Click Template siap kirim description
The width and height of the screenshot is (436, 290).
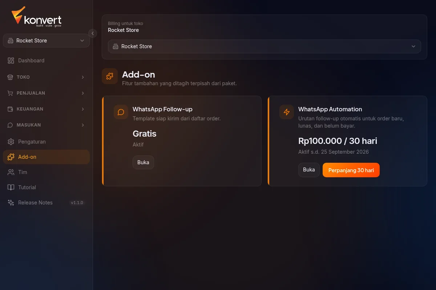tap(177, 119)
